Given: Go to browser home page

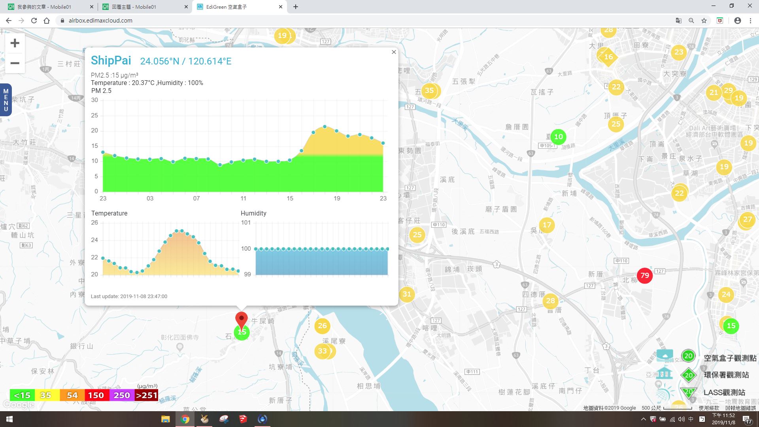Looking at the screenshot, I should pos(47,21).
